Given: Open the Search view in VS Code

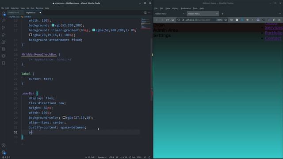Looking at the screenshot, I should (4, 21).
